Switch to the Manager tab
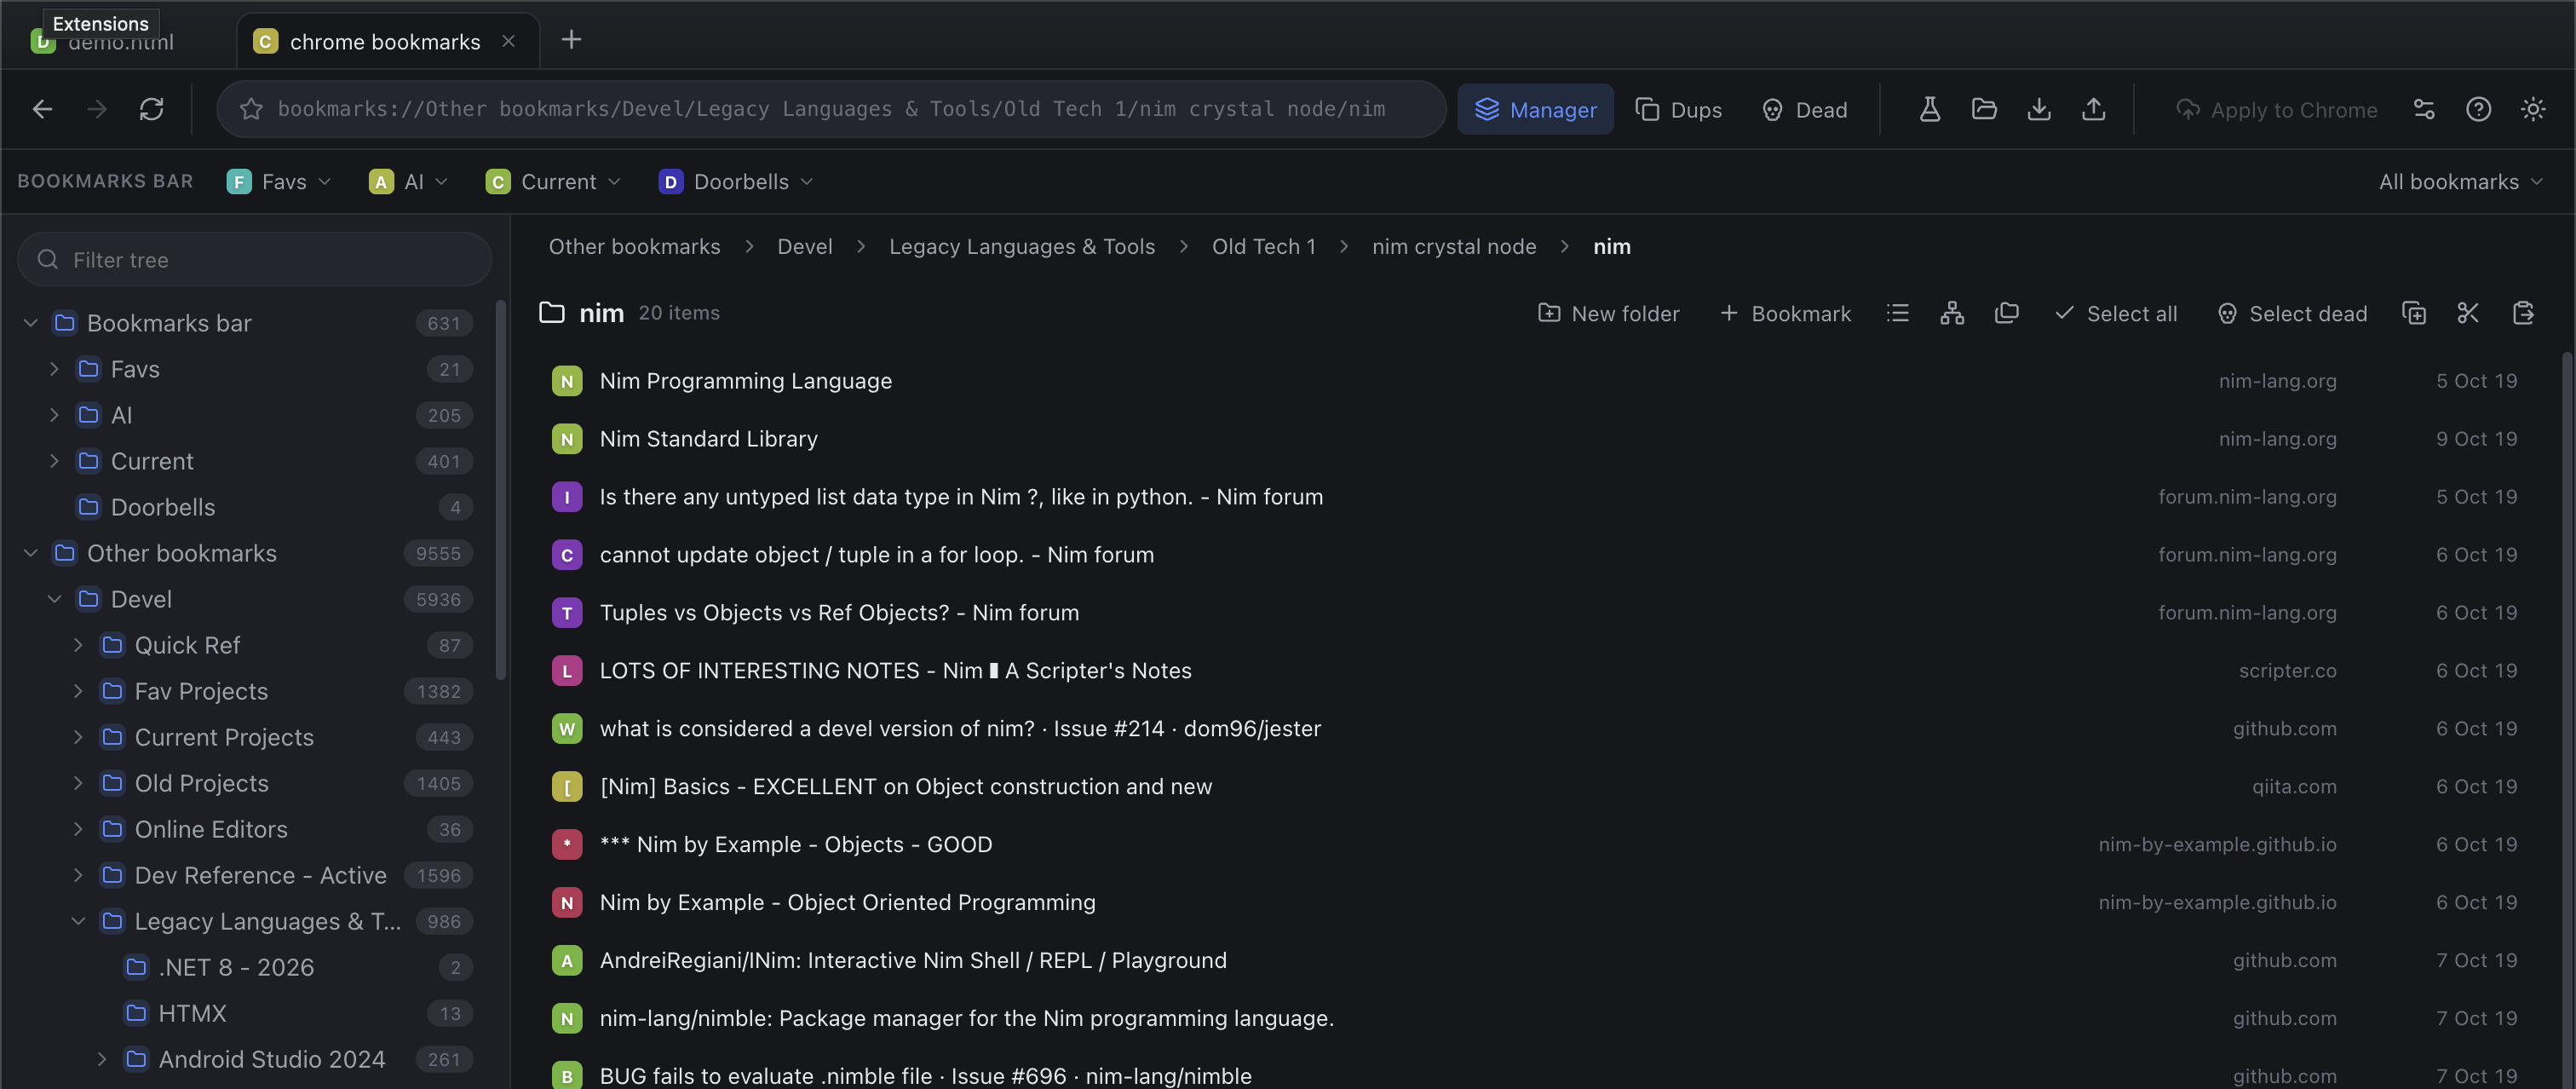 tap(1535, 109)
